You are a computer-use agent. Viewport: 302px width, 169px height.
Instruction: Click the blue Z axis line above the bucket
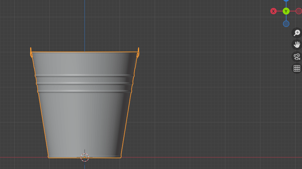click(85, 25)
